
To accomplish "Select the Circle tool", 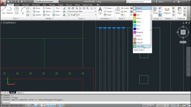I will click(16, 11).
